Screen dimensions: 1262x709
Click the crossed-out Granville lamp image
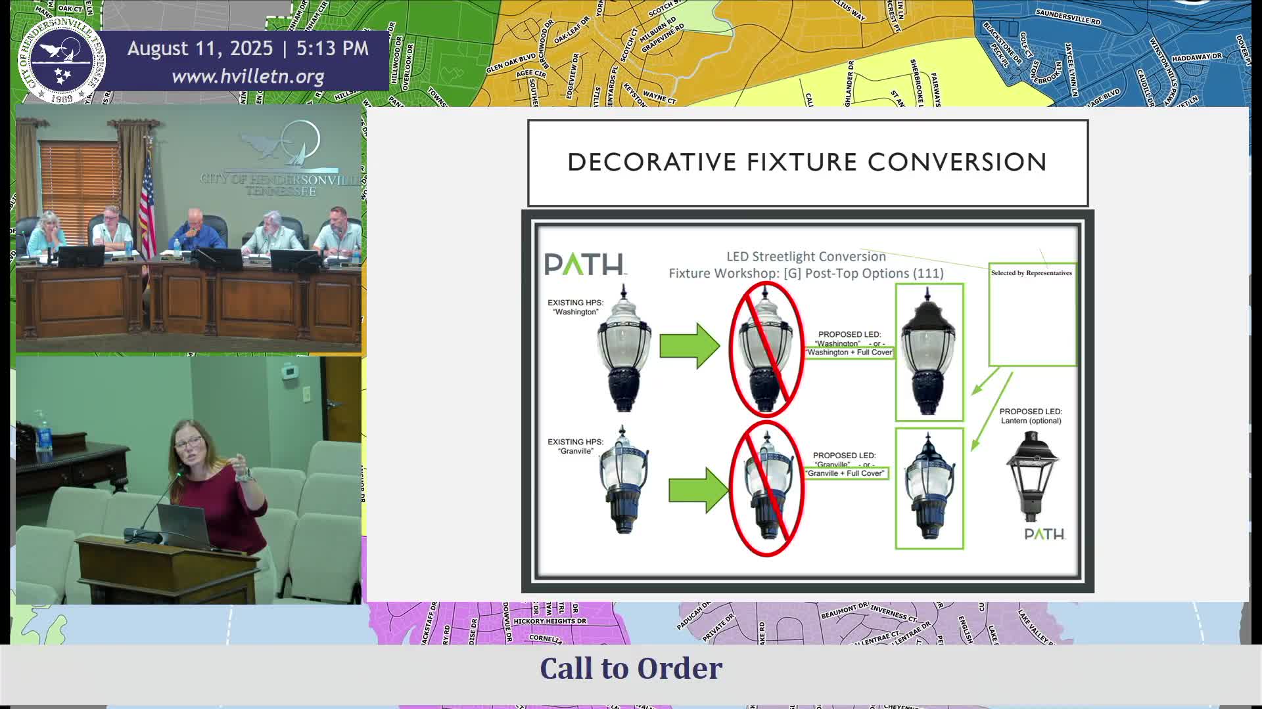[766, 488]
